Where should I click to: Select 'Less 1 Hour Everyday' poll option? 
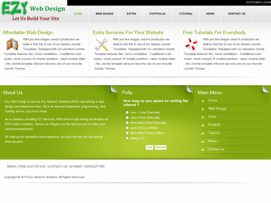[127, 112]
